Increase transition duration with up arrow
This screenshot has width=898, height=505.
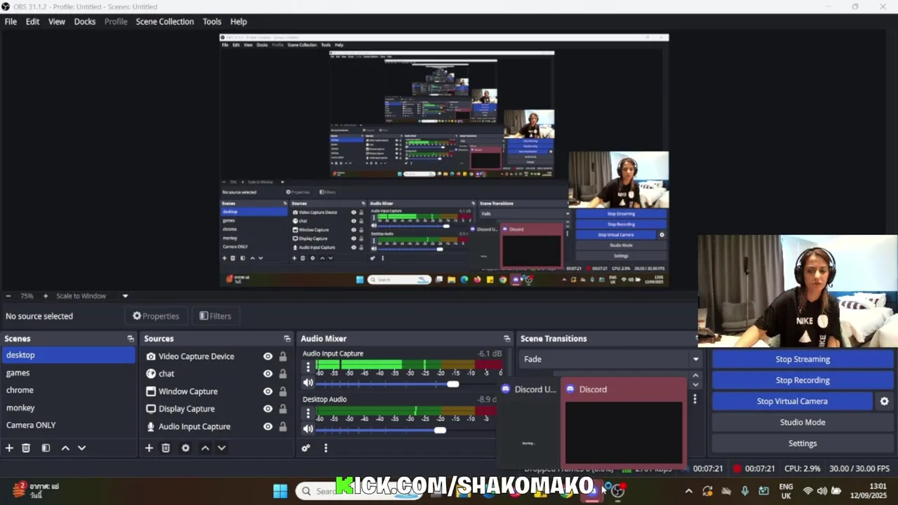click(695, 376)
